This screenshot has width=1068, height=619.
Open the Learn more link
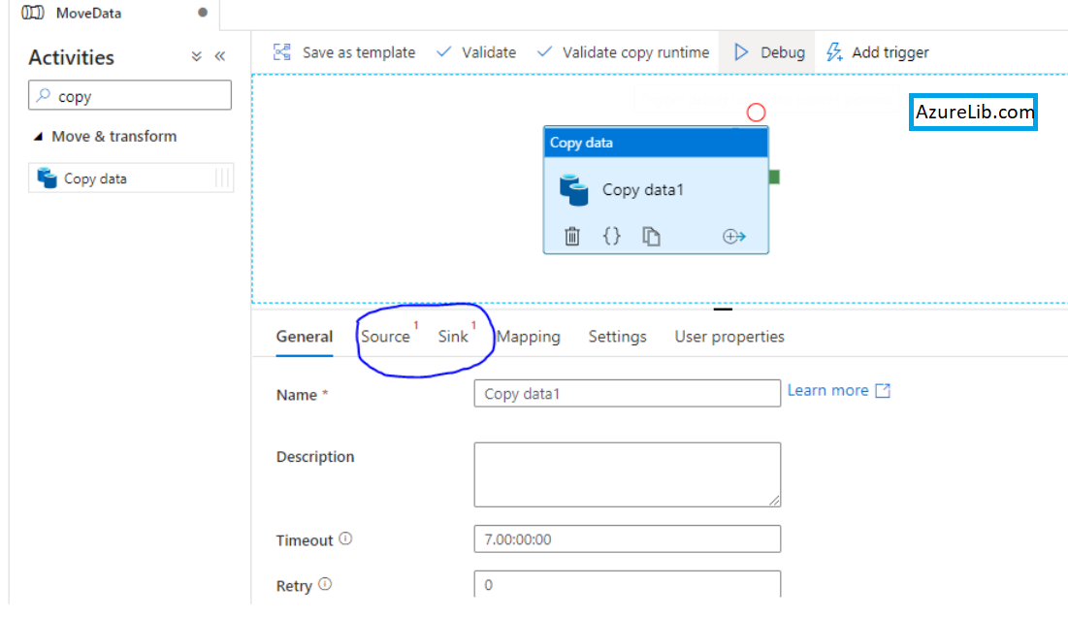point(838,391)
